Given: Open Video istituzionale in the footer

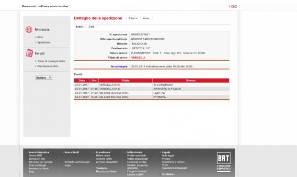Looking at the screenshot, I should tap(137, 159).
